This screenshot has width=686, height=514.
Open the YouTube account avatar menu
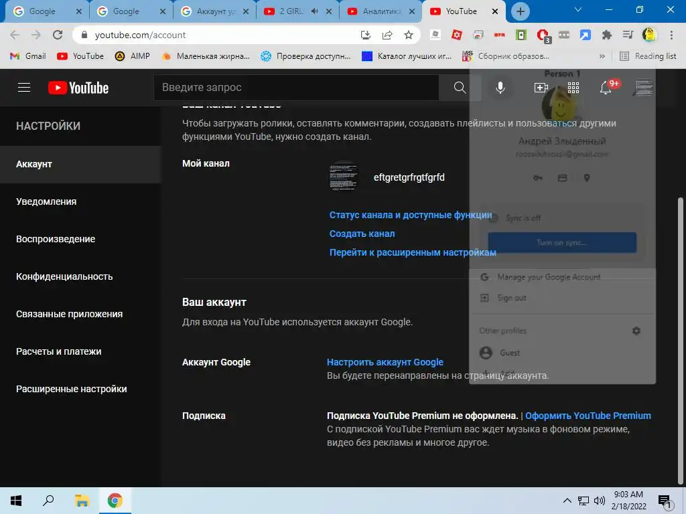pyautogui.click(x=642, y=88)
